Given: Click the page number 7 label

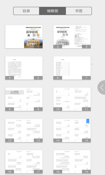Looking at the screenshot, I should [x=86, y=78].
